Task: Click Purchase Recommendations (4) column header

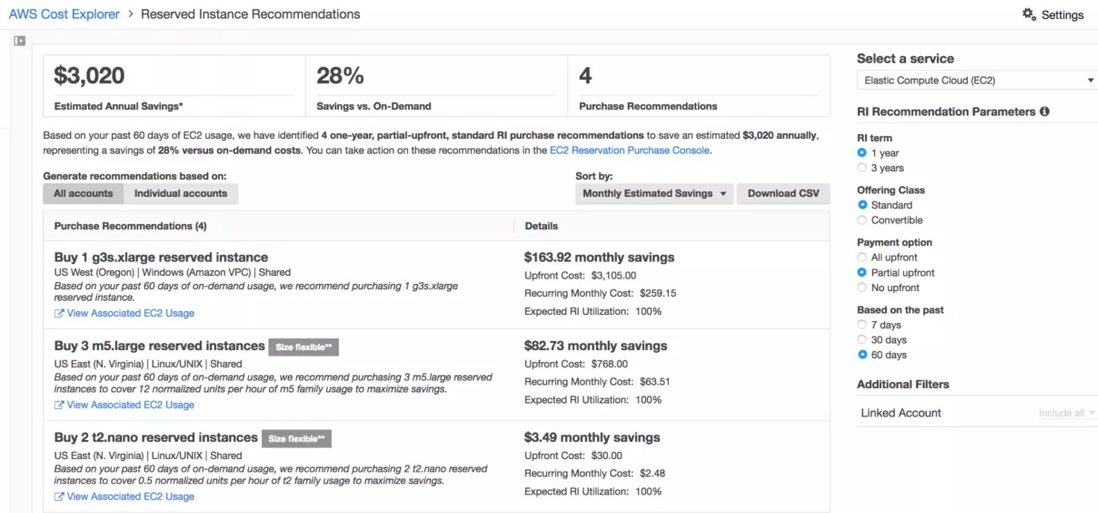Action: (130, 226)
